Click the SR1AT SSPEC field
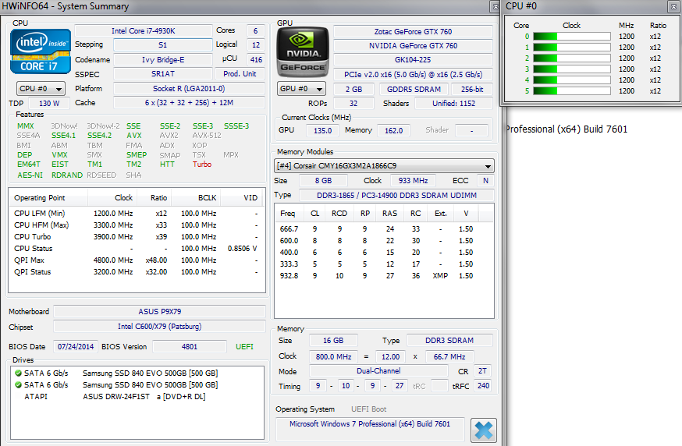The width and height of the screenshot is (682, 446). click(162, 74)
